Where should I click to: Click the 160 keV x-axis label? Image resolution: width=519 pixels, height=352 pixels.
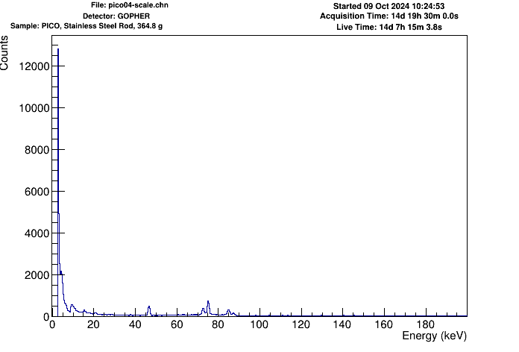(x=384, y=324)
